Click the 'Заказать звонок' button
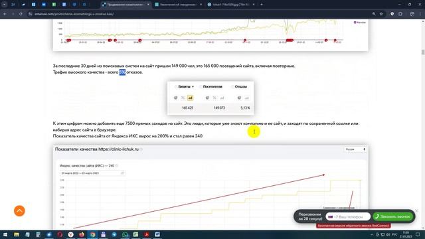The height and width of the screenshot is (239, 425). 392,216
